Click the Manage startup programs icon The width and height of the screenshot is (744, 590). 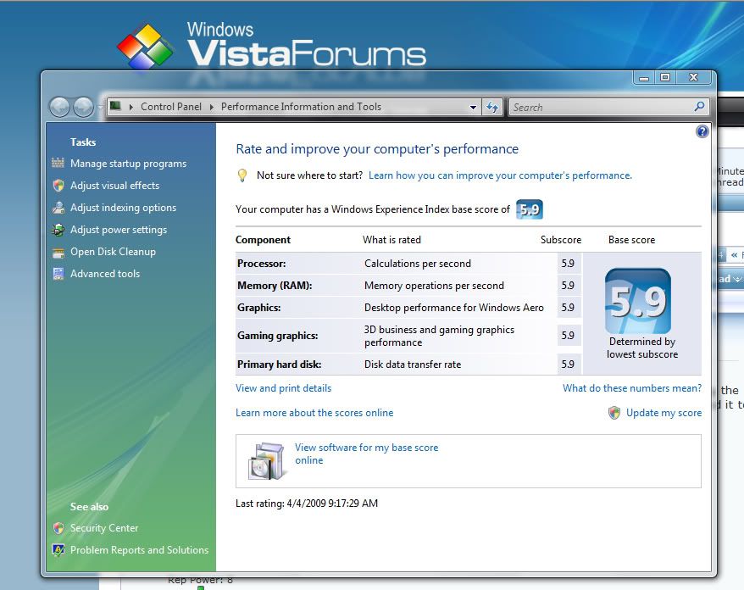(x=58, y=164)
